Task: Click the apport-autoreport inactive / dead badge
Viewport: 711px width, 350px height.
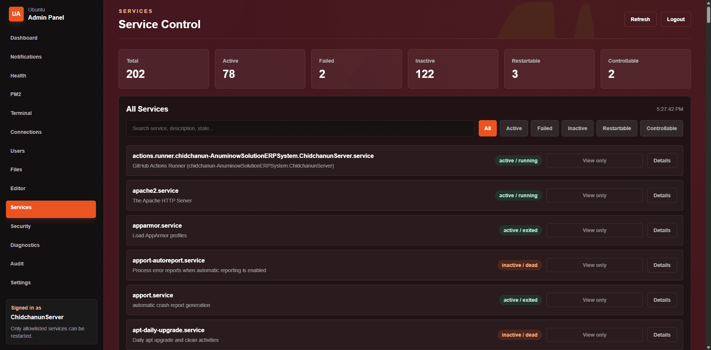Action: (519, 265)
